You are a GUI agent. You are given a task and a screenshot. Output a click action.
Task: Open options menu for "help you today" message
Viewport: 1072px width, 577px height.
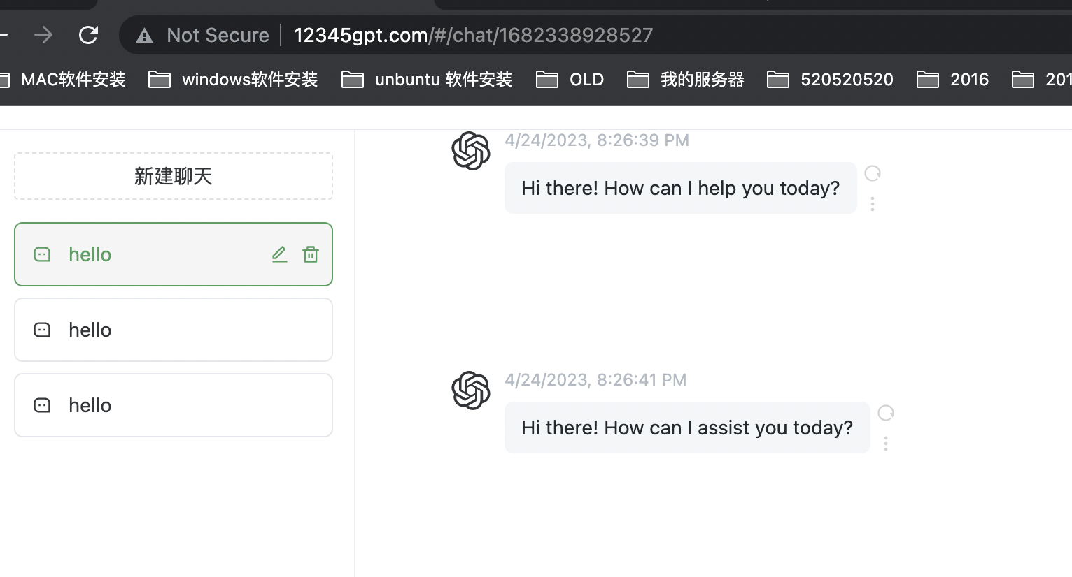coord(873,204)
